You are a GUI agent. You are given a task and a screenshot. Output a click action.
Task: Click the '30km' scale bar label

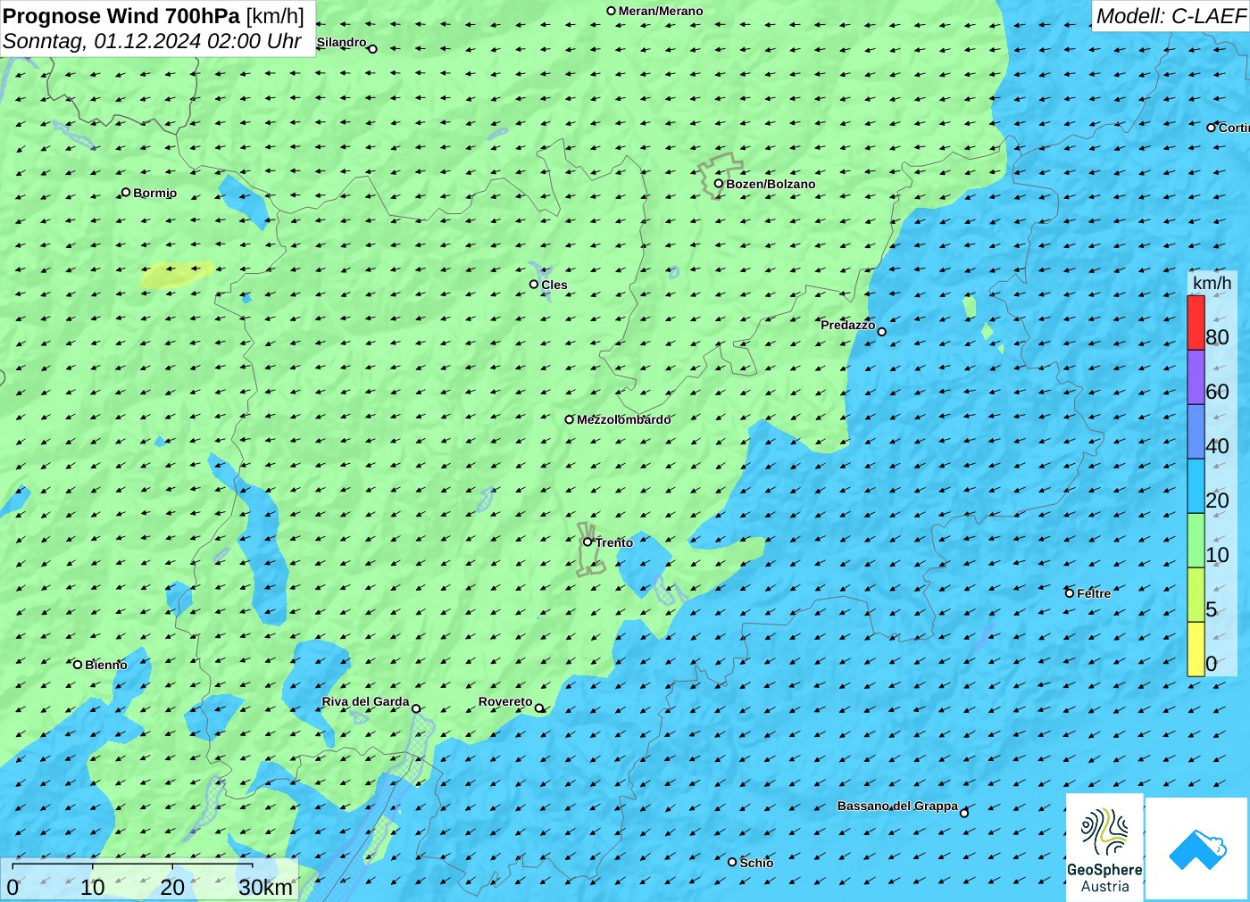coord(265,887)
